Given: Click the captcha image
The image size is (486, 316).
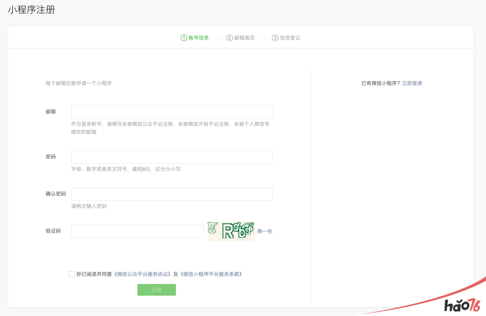Looking at the screenshot, I should [x=231, y=231].
